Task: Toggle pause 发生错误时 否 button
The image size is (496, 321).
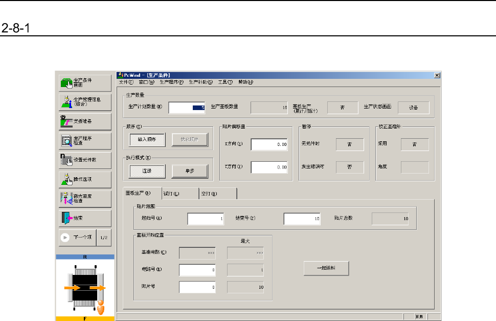Action: 350,167
